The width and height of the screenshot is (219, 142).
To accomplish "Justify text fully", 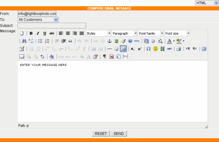I will [x=81, y=33].
